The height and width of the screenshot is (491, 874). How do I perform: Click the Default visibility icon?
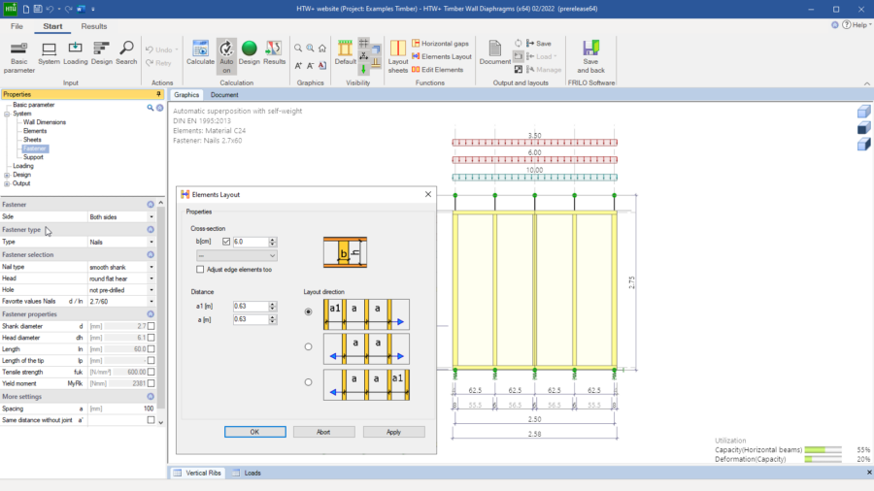point(345,53)
